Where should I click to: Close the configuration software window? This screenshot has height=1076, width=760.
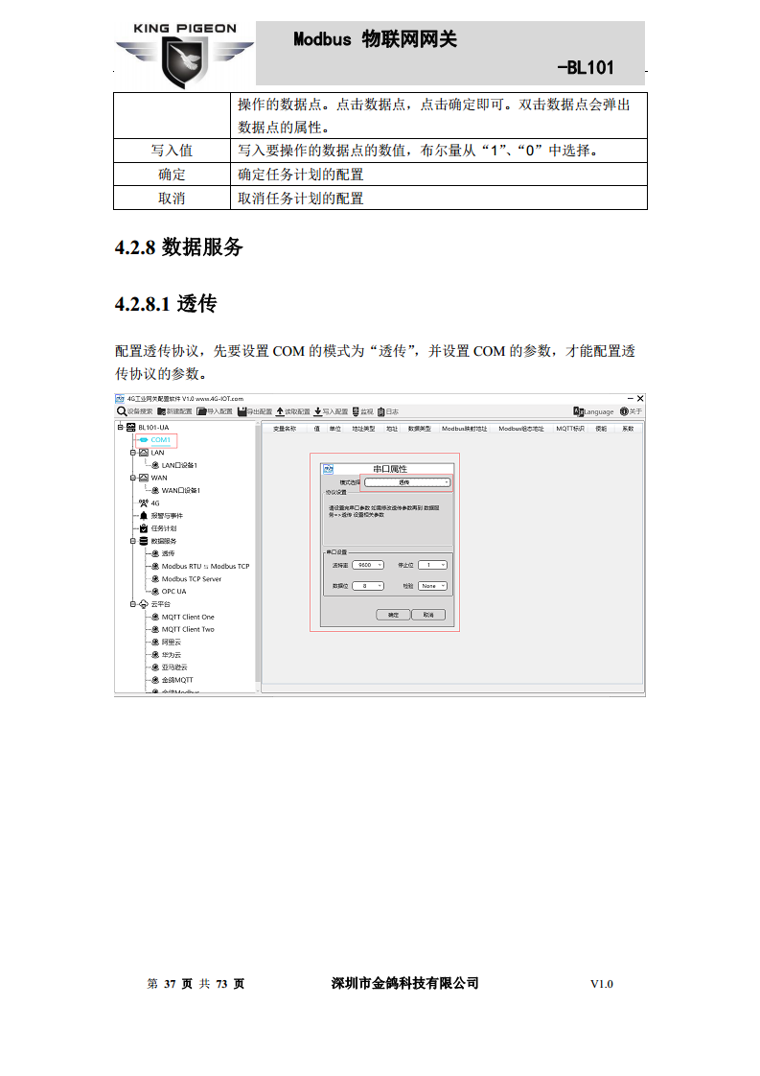[640, 398]
